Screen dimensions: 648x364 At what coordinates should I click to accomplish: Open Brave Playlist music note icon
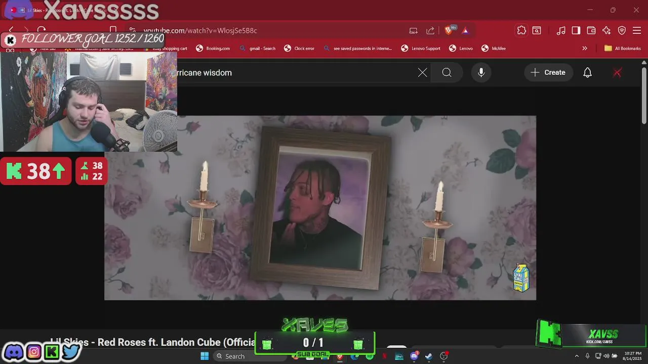(561, 31)
